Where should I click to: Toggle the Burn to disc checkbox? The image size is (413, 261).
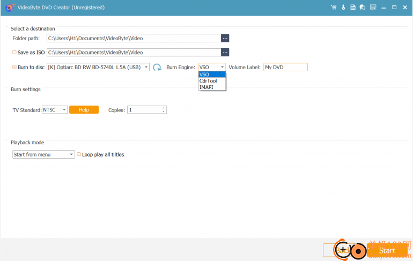point(14,67)
